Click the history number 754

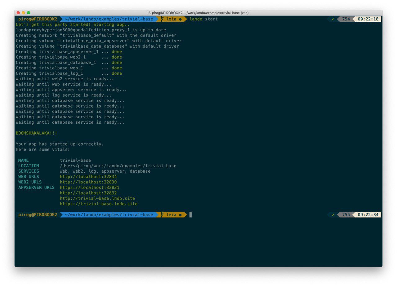coord(346,19)
